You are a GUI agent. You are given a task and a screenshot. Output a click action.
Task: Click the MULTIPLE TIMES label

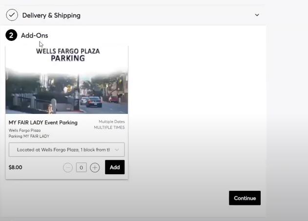coord(109,128)
